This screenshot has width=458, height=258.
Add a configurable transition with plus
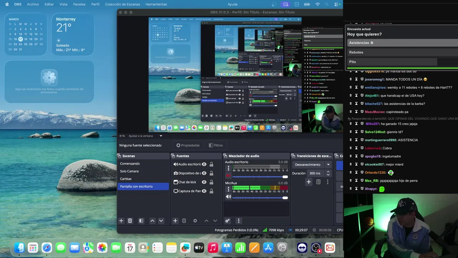pos(309,182)
